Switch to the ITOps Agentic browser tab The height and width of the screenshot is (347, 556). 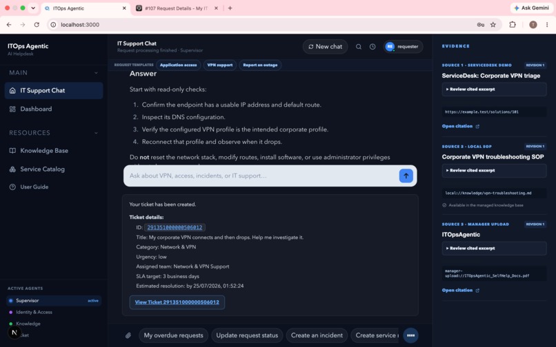pos(85,8)
